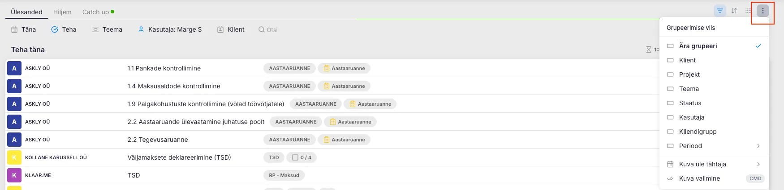This screenshot has width=784, height=190.
Task: Click the sort arrows icon
Action: (x=734, y=11)
